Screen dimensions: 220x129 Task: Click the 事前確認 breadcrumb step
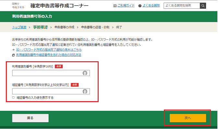pyautogui.click(x=41, y=27)
